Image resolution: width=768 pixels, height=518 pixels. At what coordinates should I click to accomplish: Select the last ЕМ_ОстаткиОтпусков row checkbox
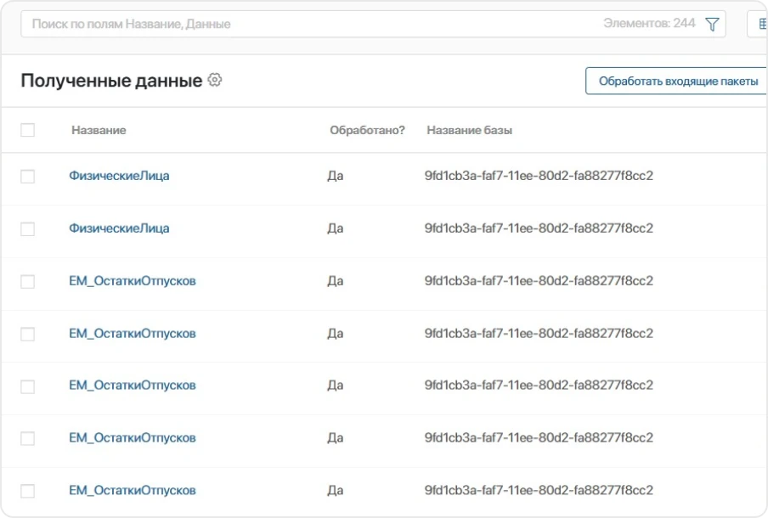point(26,490)
